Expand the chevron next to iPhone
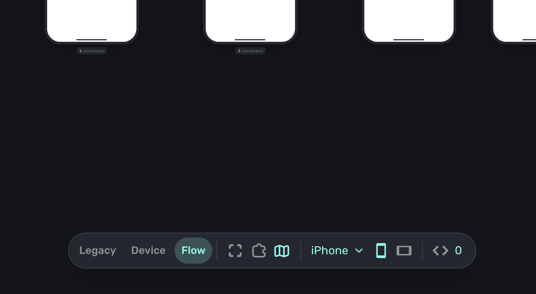This screenshot has width=536, height=294. pyautogui.click(x=359, y=251)
